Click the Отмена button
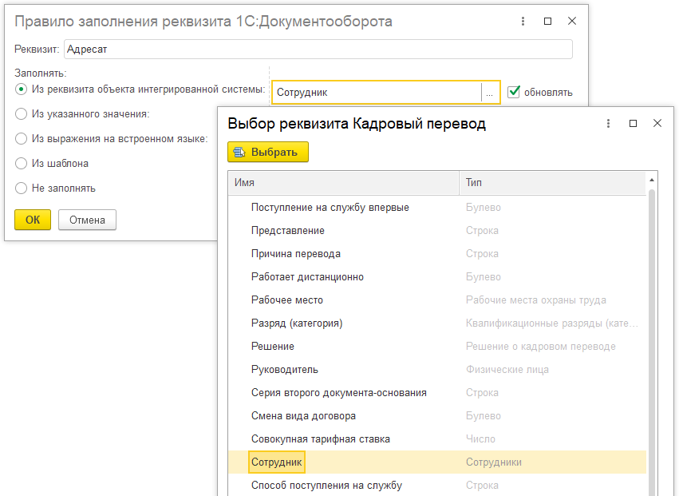Viewport: 679px width, 496px height. pyautogui.click(x=87, y=220)
